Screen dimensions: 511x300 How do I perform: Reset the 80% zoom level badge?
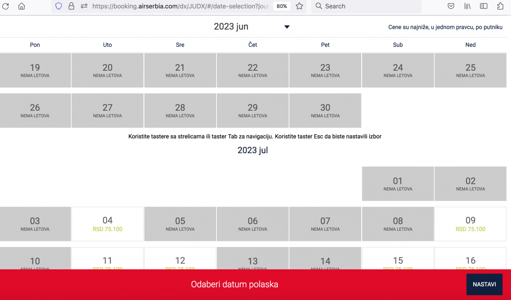[282, 6]
